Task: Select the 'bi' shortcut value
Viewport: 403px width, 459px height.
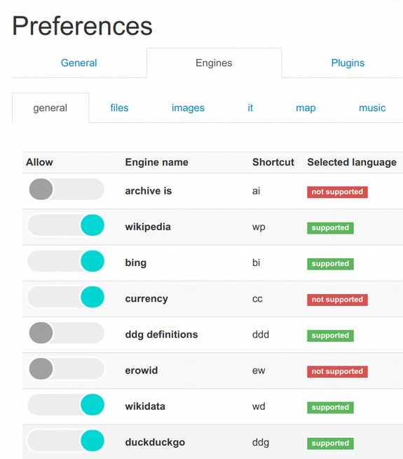Action: point(256,262)
